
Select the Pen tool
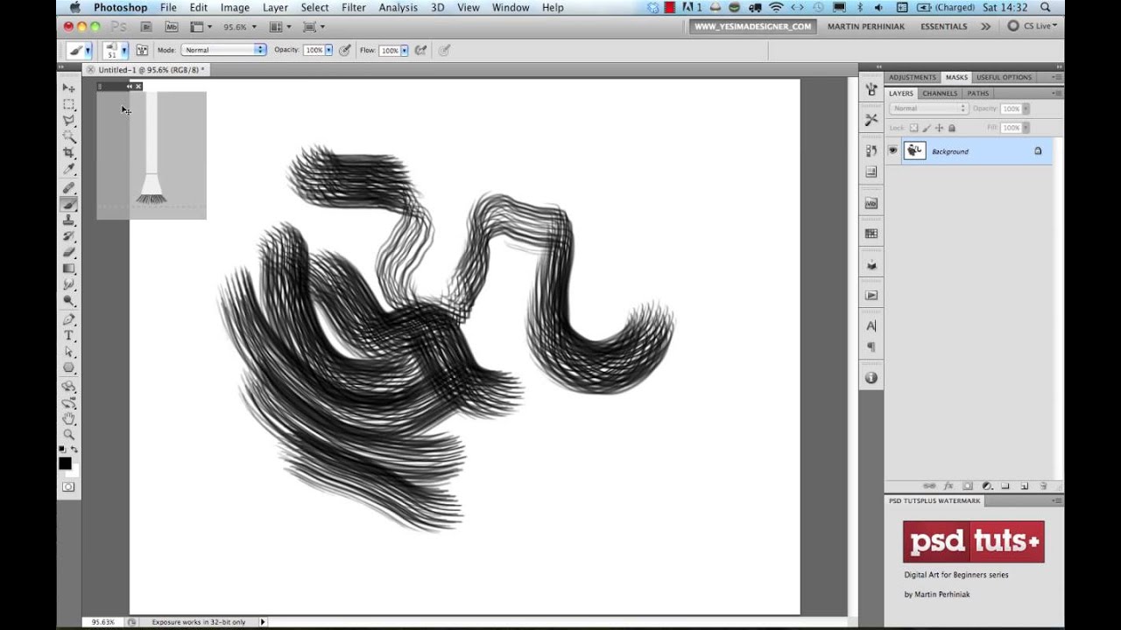pyautogui.click(x=68, y=319)
